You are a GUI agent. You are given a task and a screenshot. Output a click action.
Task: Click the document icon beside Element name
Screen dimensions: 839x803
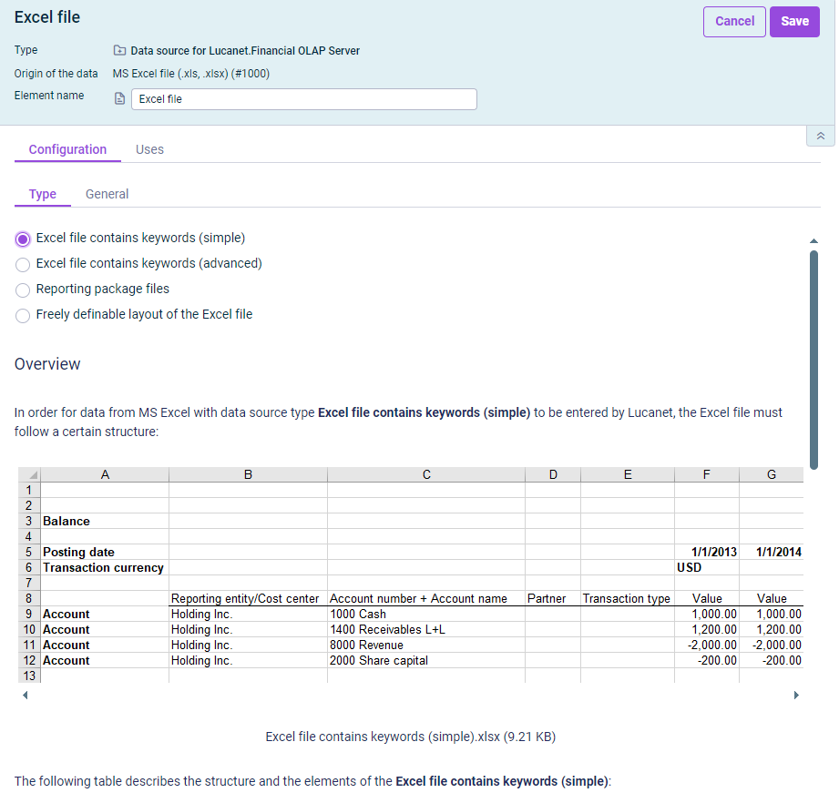point(120,99)
